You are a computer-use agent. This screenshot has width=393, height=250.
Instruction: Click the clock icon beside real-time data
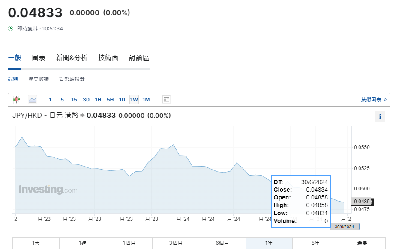11,29
